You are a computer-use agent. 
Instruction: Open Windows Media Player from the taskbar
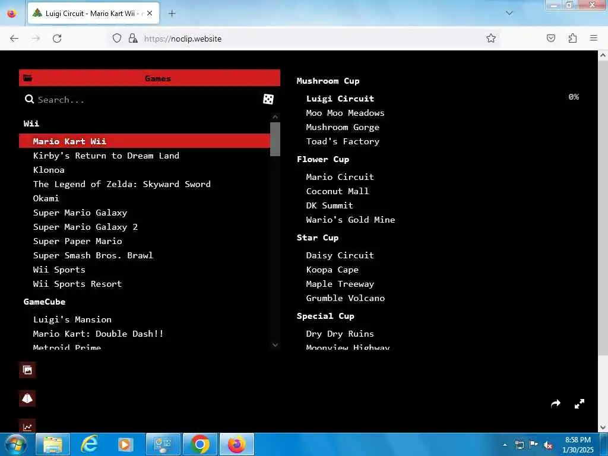tap(126, 444)
